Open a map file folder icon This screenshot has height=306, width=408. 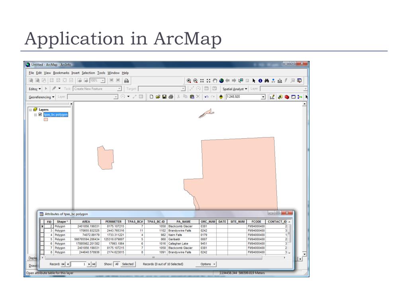pyautogui.click(x=158, y=97)
